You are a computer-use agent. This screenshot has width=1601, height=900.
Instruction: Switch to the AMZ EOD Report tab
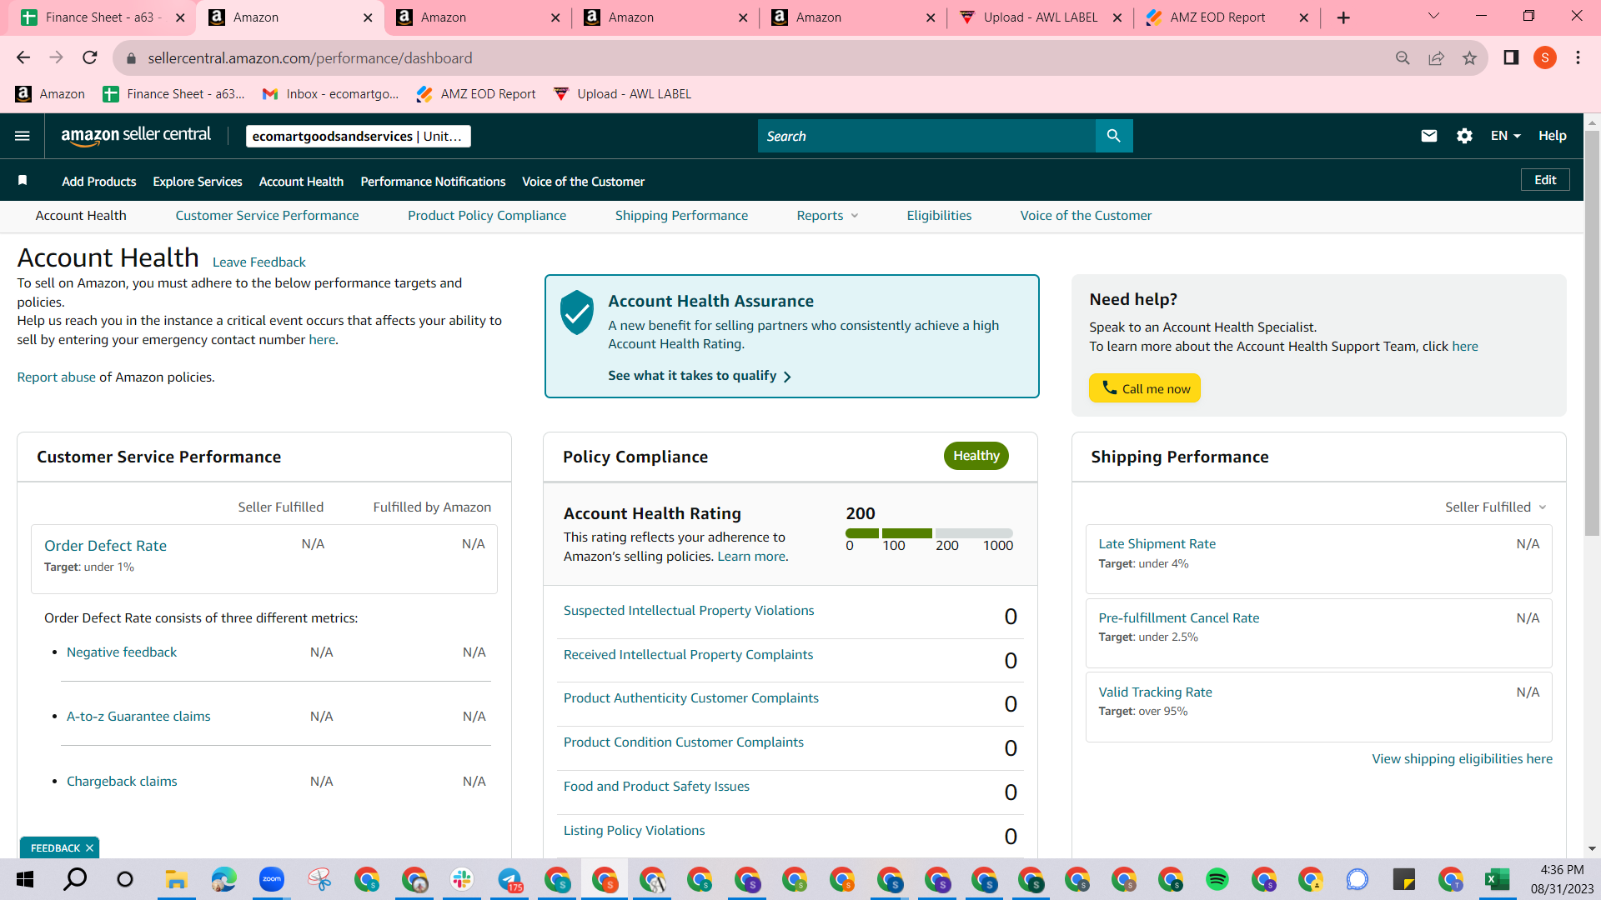coord(1227,17)
